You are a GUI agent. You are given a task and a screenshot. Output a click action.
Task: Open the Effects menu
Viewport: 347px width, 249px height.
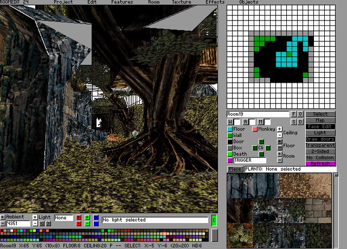coord(215,2)
